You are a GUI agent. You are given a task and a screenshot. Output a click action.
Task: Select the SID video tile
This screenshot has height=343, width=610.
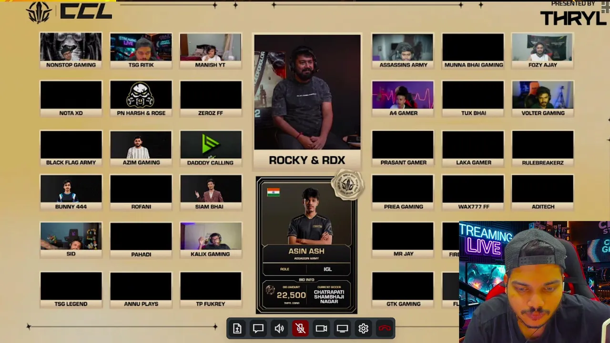[71, 240]
